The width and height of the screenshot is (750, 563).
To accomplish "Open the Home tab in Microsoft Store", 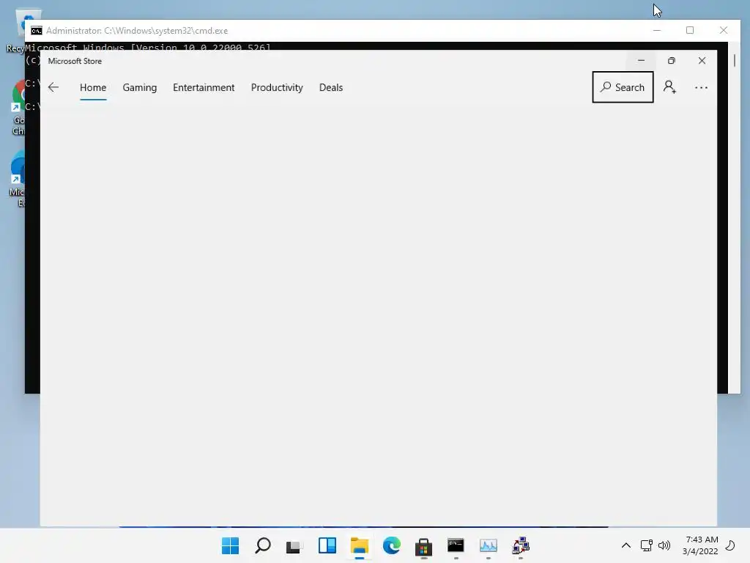I will [x=93, y=88].
